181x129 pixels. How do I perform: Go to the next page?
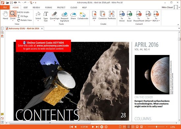coord(93,127)
